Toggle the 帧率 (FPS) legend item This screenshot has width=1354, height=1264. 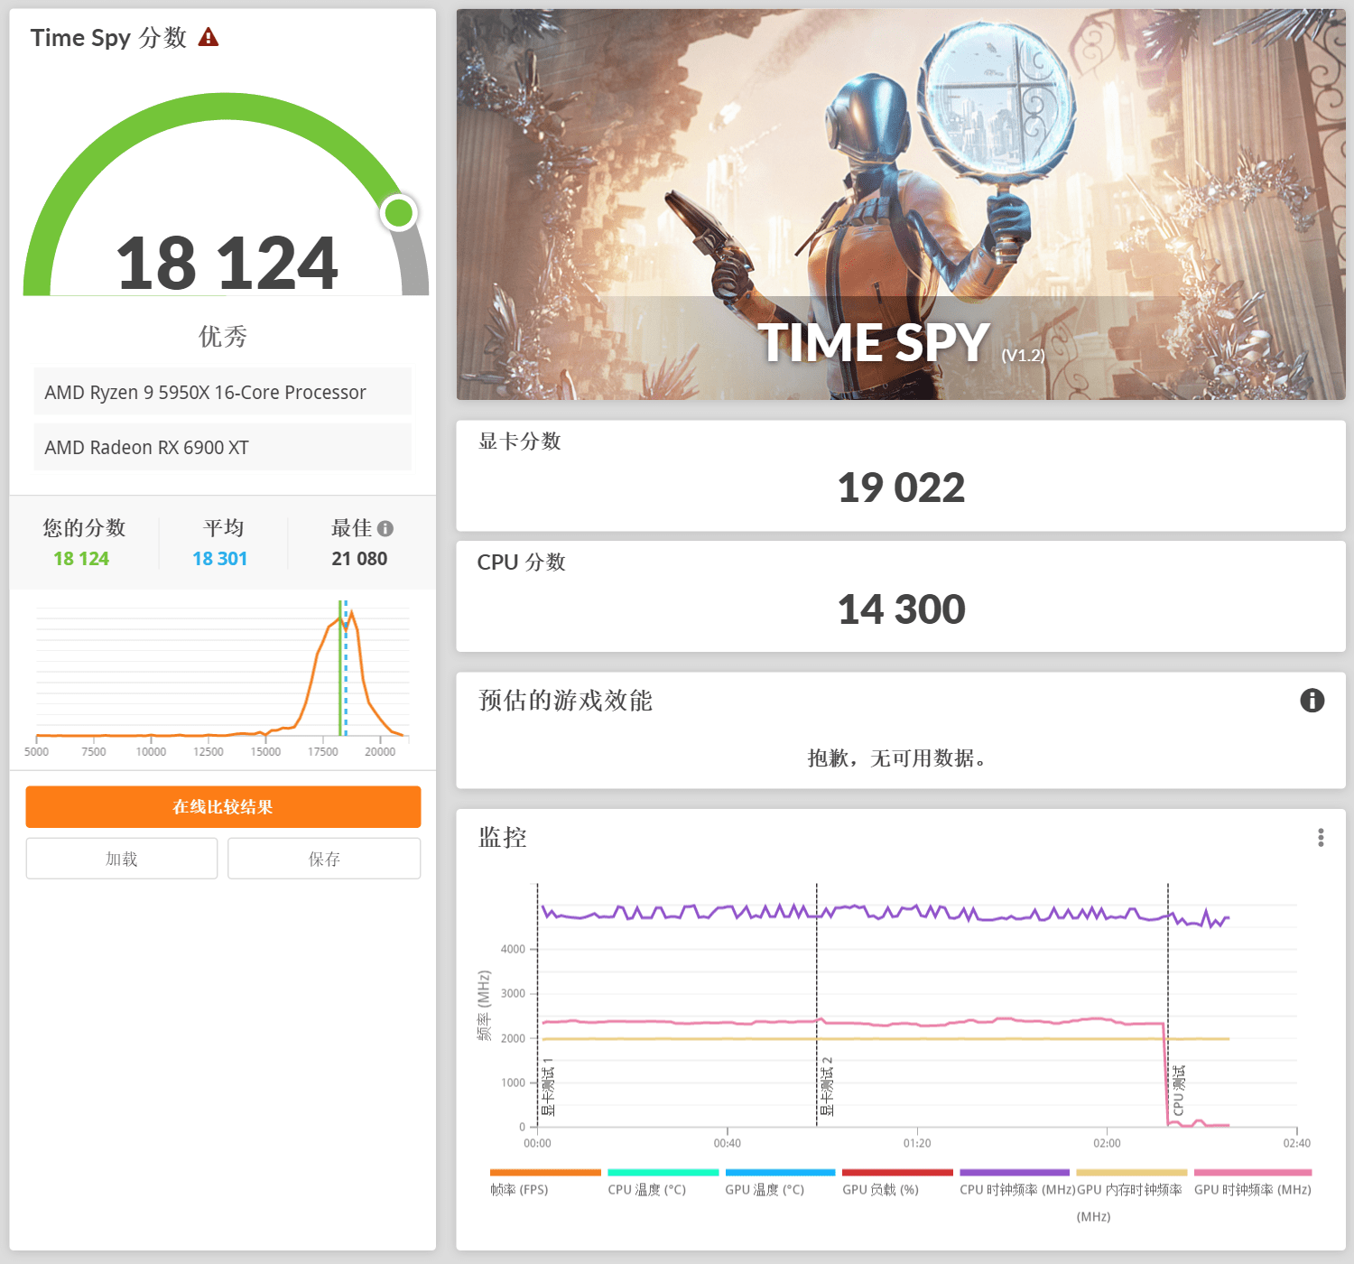click(x=545, y=1183)
